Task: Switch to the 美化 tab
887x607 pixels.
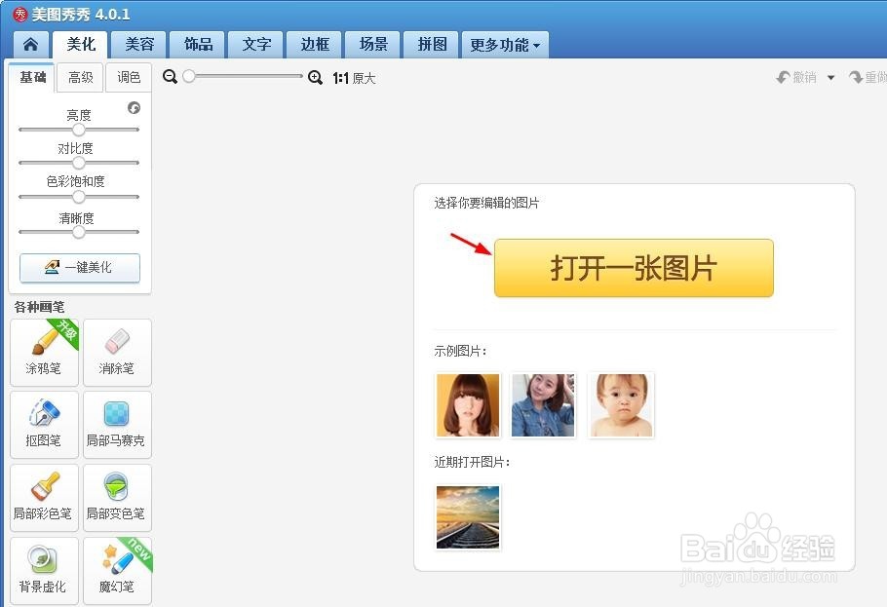Action: [81, 44]
